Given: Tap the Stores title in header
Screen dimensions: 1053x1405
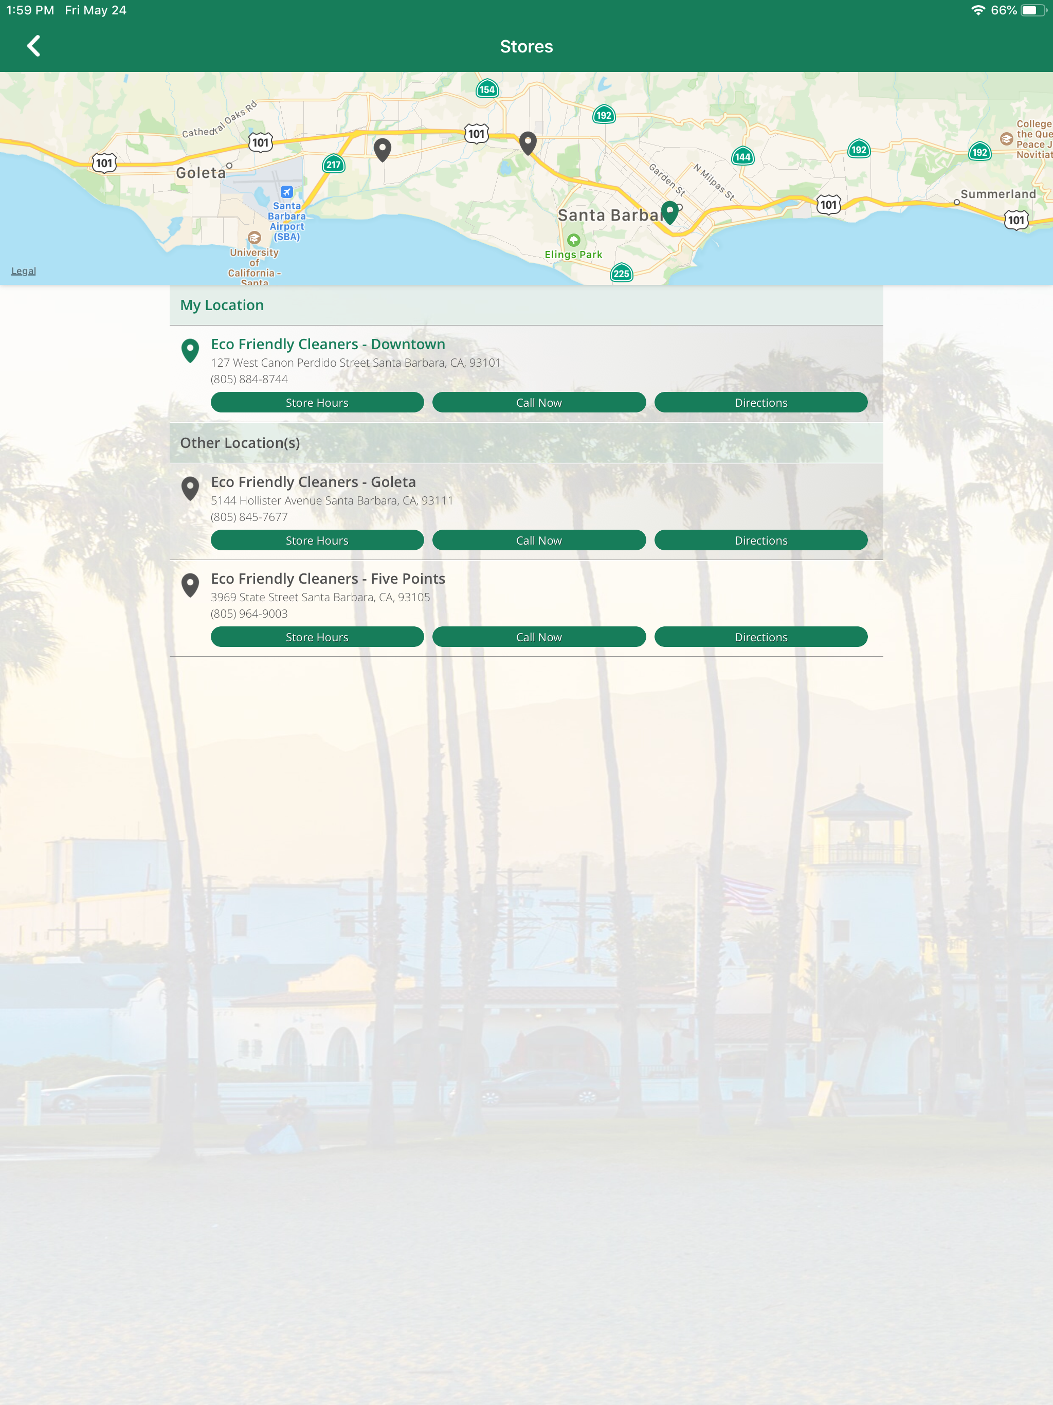Looking at the screenshot, I should tap(526, 46).
